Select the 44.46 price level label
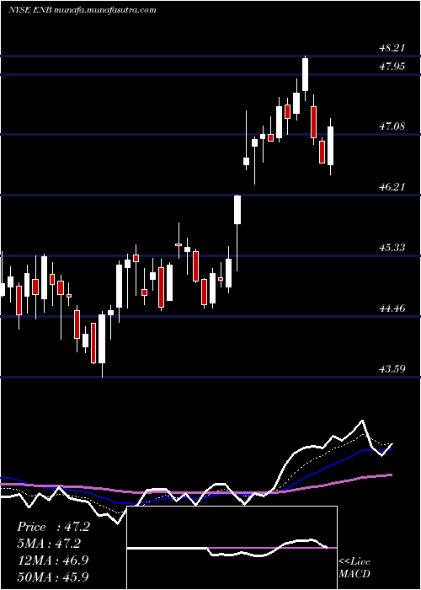The image size is (421, 590). [392, 308]
